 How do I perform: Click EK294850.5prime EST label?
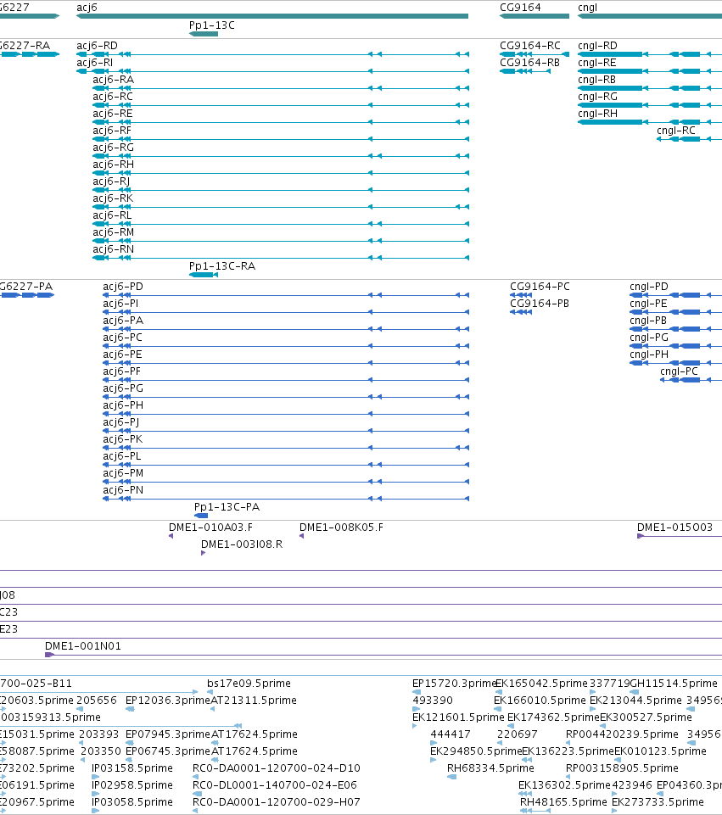click(476, 751)
